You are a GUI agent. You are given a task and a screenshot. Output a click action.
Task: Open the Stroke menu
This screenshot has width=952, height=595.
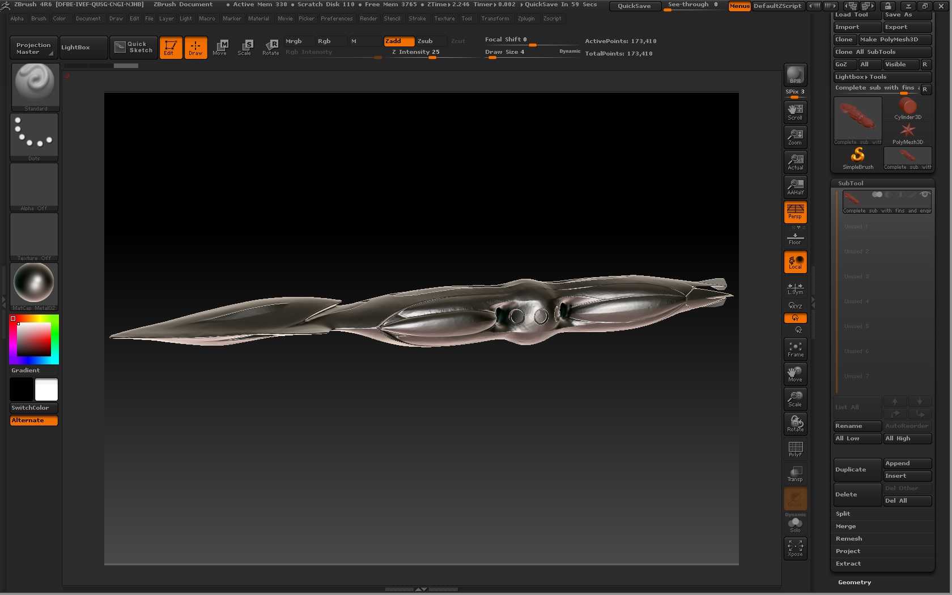[417, 19]
